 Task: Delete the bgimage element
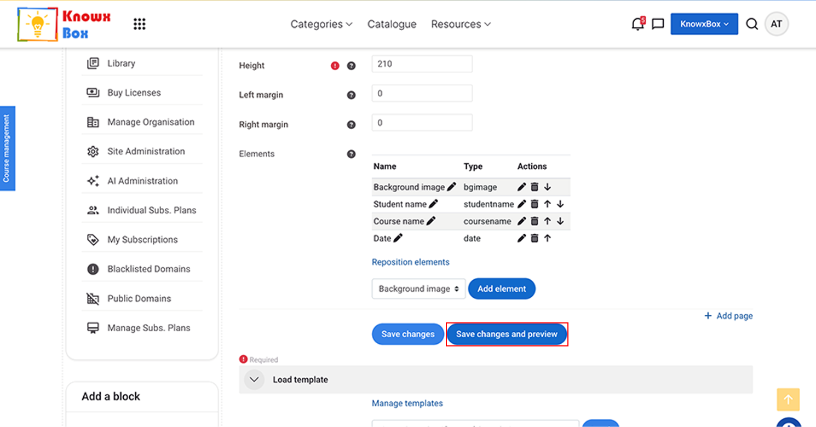tap(535, 187)
